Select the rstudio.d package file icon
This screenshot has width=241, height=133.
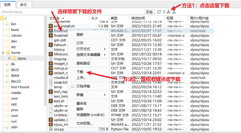point(51,78)
